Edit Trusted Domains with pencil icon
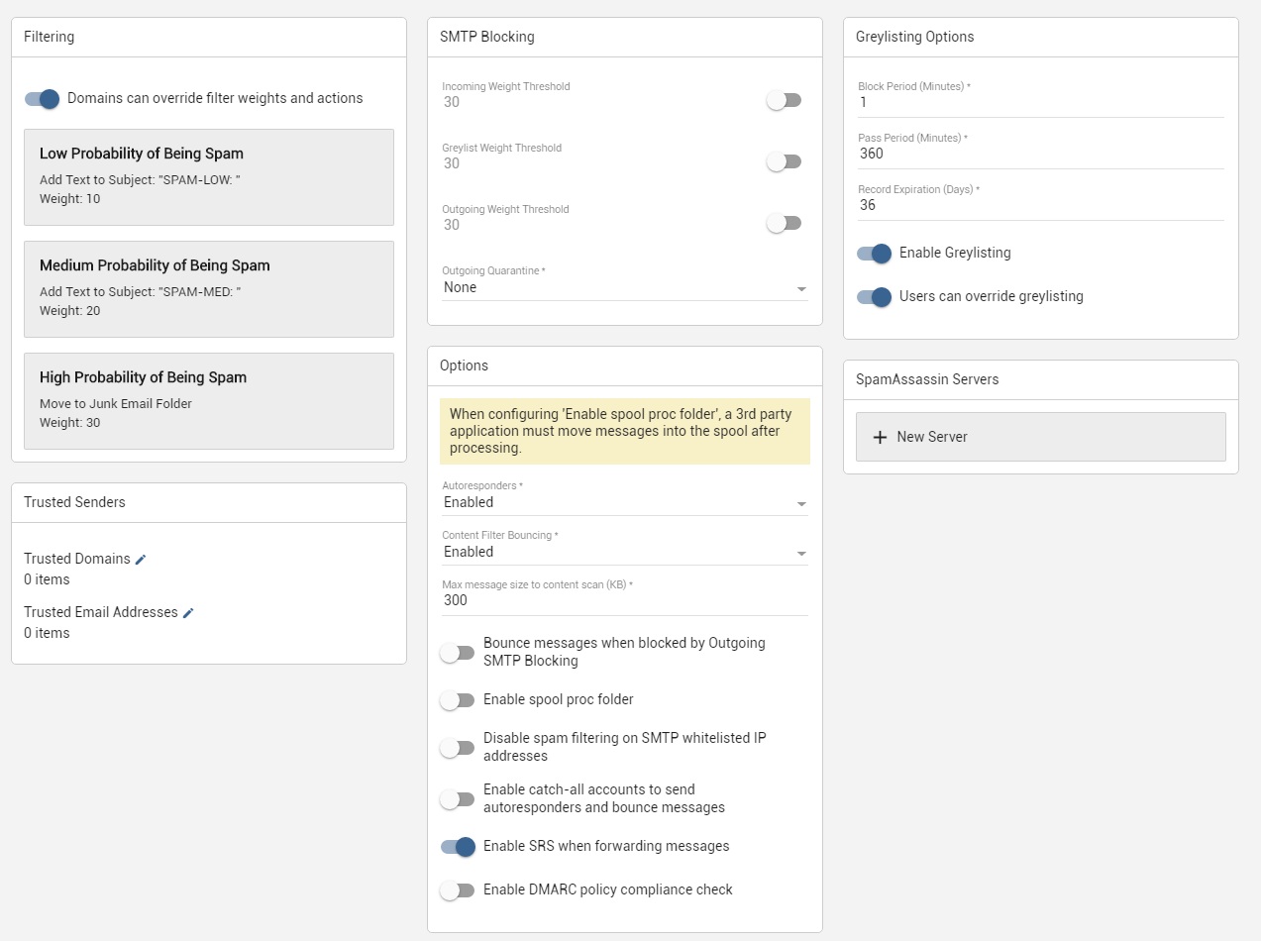Image resolution: width=1261 pixels, height=941 pixels. (x=141, y=560)
